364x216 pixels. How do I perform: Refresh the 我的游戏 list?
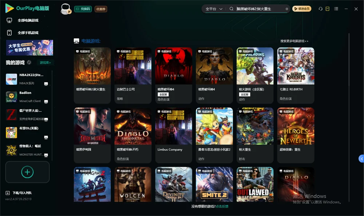click(29, 62)
